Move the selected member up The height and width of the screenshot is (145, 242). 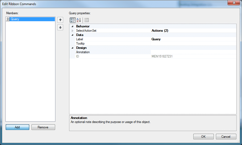click(60, 20)
